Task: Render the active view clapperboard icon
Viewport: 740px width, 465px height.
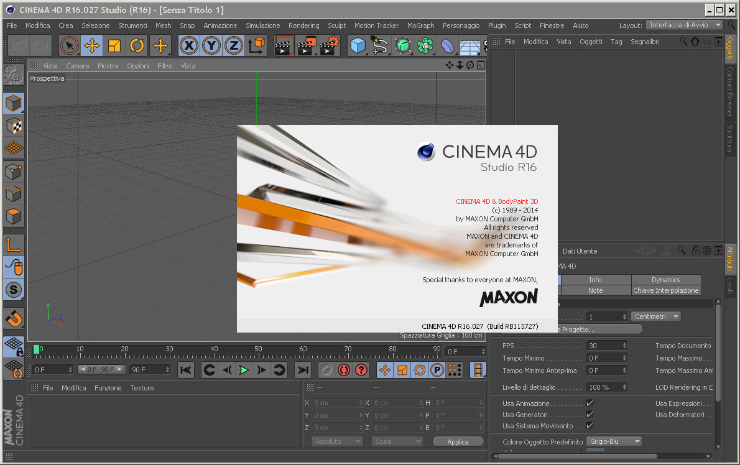Action: (x=285, y=46)
